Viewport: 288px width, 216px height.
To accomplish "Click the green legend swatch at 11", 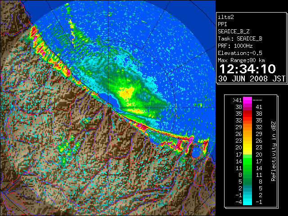I will point(247,168).
